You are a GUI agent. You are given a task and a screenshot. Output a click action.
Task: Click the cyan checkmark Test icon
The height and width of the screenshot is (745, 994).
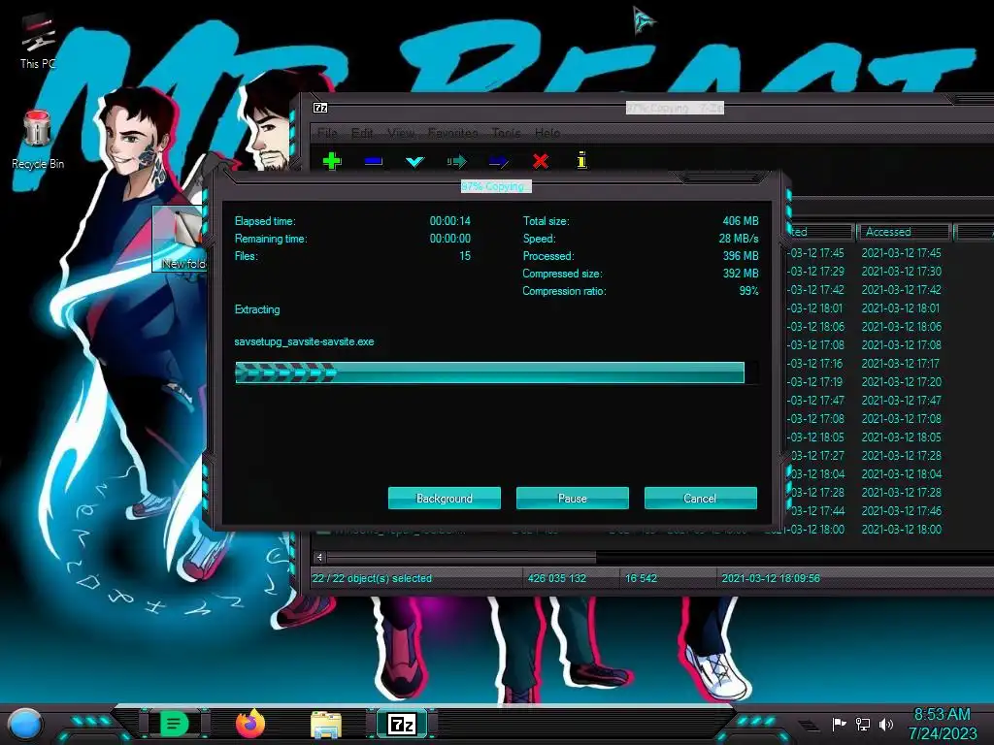(414, 162)
